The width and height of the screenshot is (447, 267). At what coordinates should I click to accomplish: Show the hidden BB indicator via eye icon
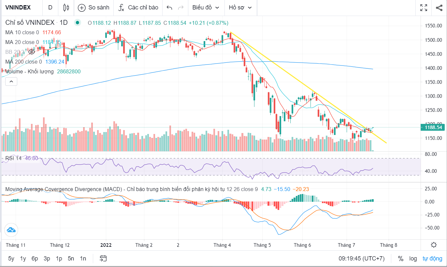(x=32, y=52)
